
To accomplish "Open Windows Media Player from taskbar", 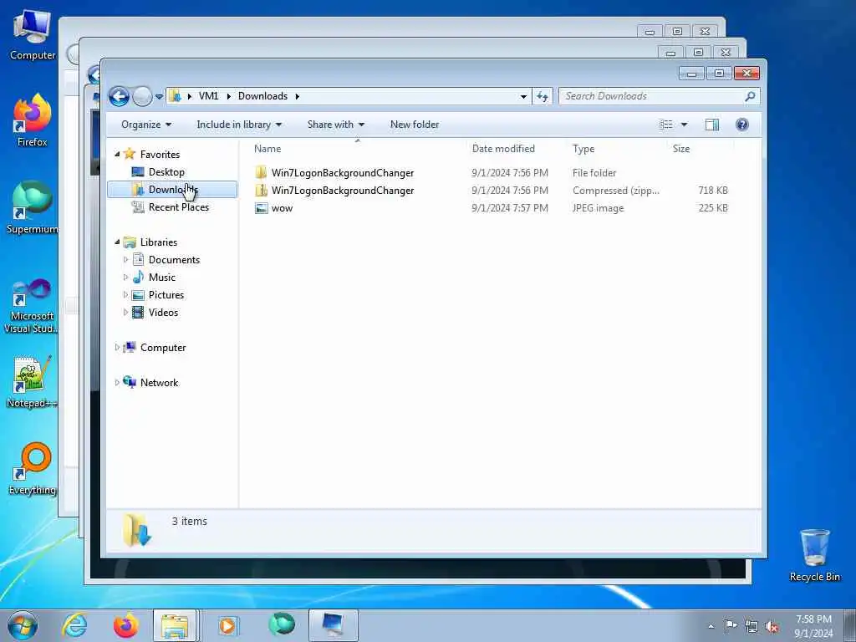I will [227, 625].
